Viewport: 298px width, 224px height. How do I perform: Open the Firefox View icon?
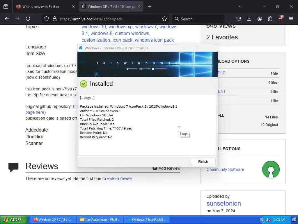click(6, 6)
